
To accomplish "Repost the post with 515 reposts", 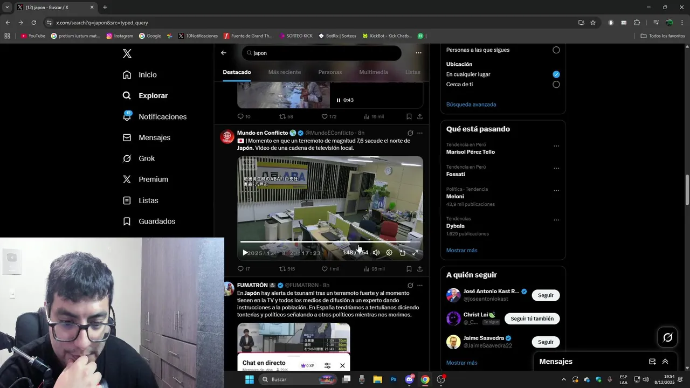I will point(287,269).
